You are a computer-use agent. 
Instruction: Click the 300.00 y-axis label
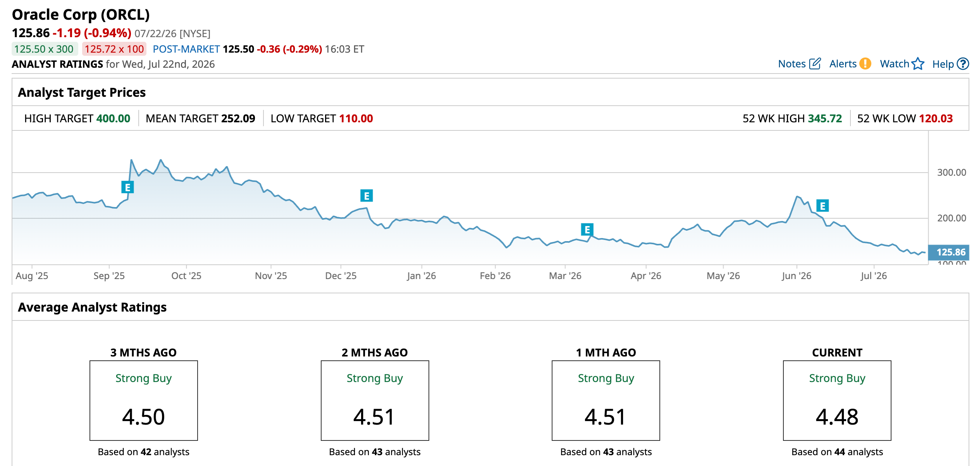click(x=952, y=173)
